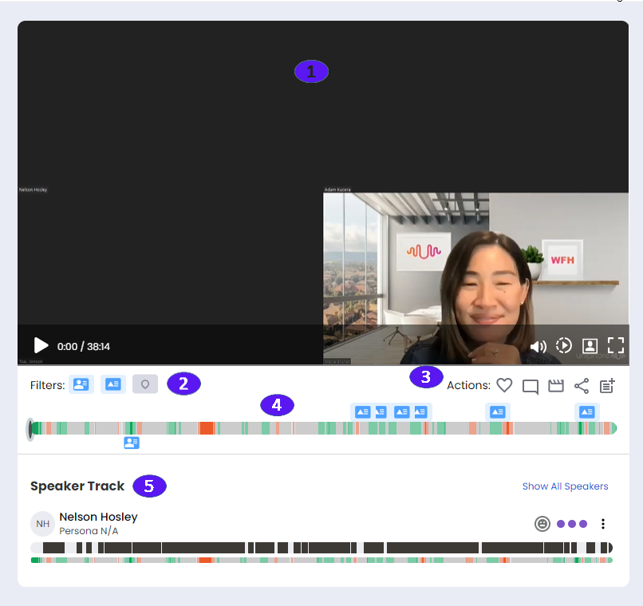Click the three purple dots beside Nelson Hosley

(572, 524)
